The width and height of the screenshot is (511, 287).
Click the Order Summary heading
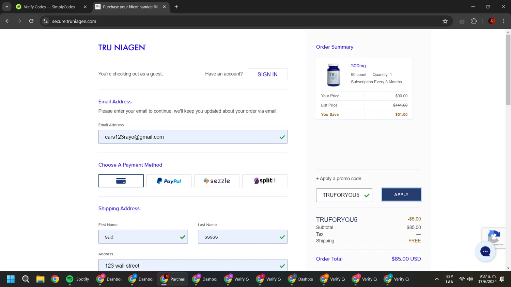click(x=335, y=47)
